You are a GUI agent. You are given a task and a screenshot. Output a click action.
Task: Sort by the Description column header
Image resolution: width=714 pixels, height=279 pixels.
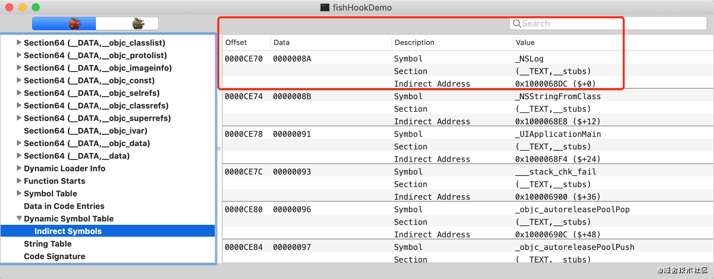(x=452, y=43)
